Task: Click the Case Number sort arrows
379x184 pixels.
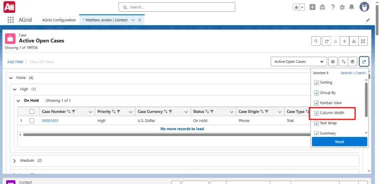Action: [69, 112]
